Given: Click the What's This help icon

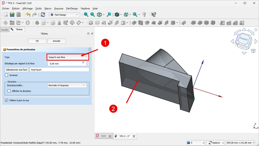Looking at the screenshot, I should tap(153, 14).
